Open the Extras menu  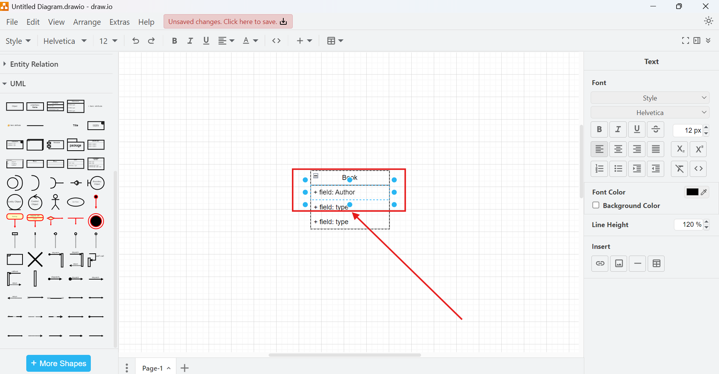pos(119,22)
